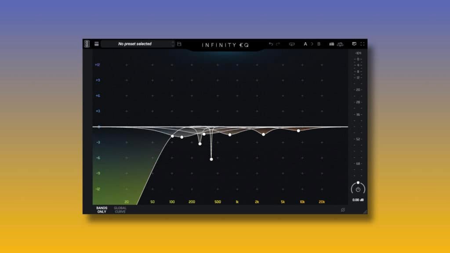450x253 pixels.
Task: Click the loop/compare icon
Action: [292, 44]
